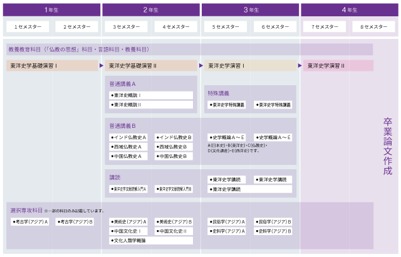Click the 1セメスター box

point(27,27)
